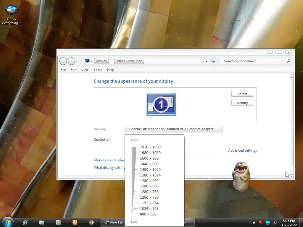Open the Edit menu
303x227 pixels.
click(74, 70)
